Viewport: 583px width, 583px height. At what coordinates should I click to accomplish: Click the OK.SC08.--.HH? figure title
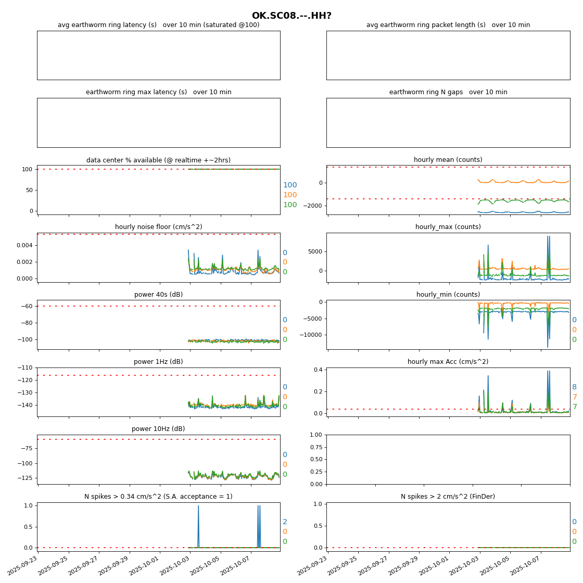coord(291,16)
